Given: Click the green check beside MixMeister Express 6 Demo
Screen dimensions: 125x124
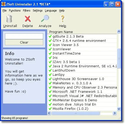Looking at the screenshot, I should pos(50,100).
